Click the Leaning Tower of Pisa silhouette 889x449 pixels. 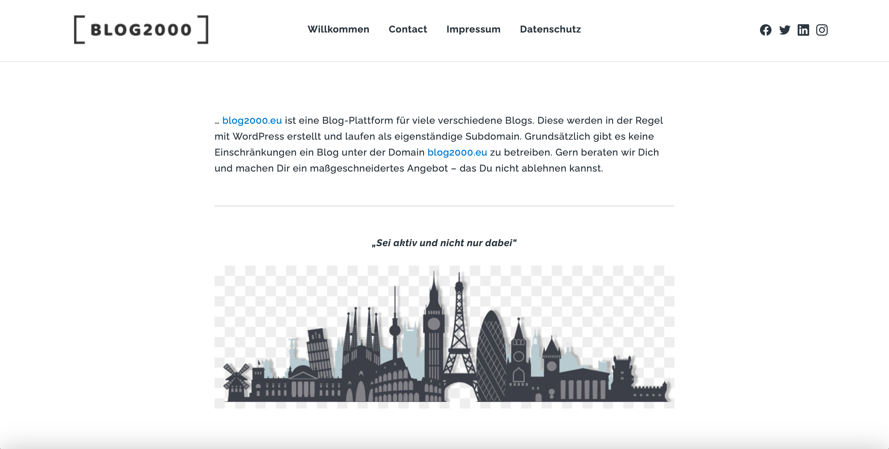pyautogui.click(x=319, y=353)
